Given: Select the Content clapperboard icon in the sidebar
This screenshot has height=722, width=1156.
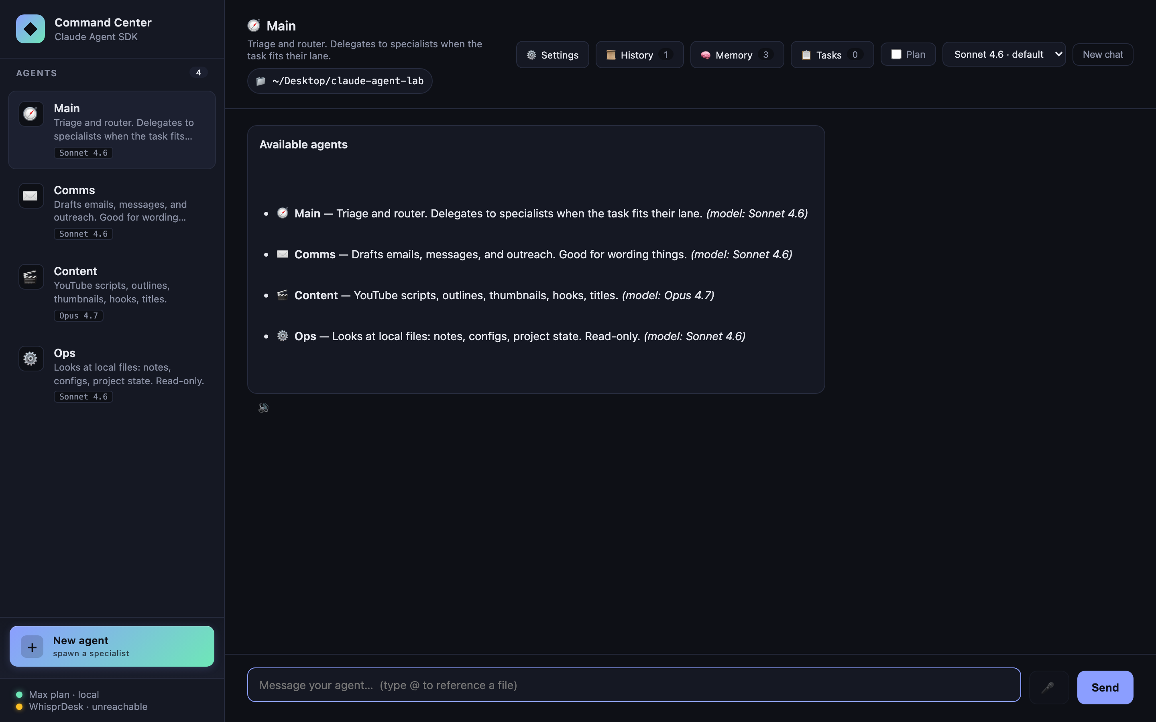Looking at the screenshot, I should click(x=30, y=276).
